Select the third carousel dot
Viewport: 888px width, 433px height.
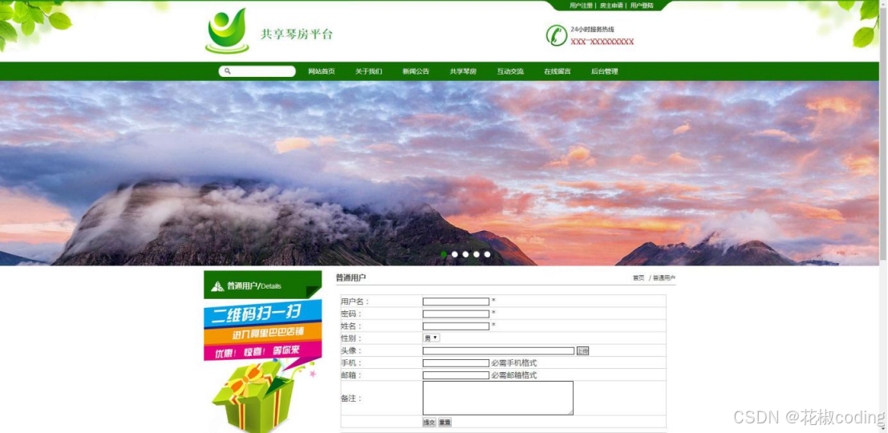465,255
